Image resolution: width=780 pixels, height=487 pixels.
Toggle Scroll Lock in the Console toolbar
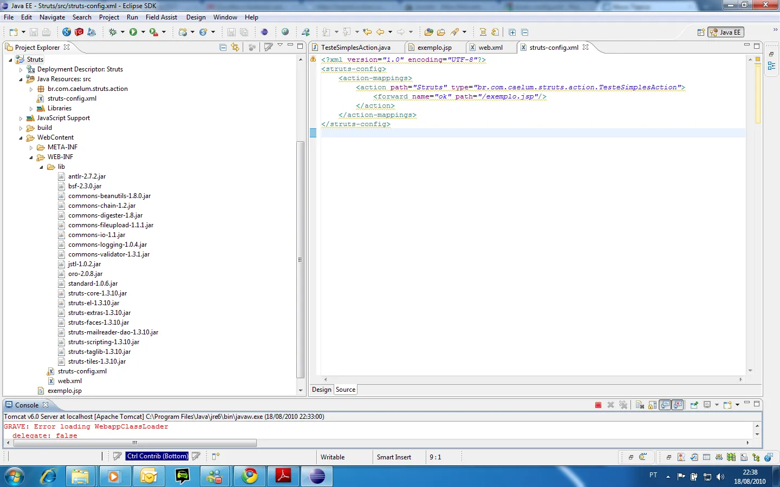(x=652, y=405)
